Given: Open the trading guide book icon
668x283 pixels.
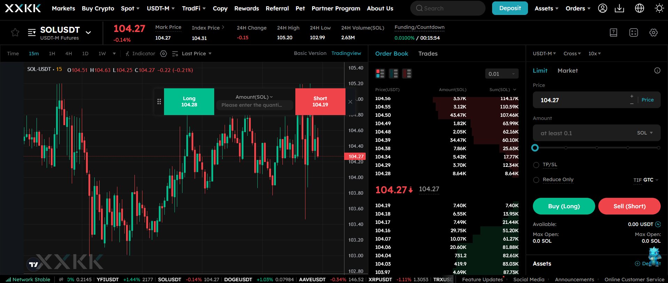Looking at the screenshot, I should 613,33.
